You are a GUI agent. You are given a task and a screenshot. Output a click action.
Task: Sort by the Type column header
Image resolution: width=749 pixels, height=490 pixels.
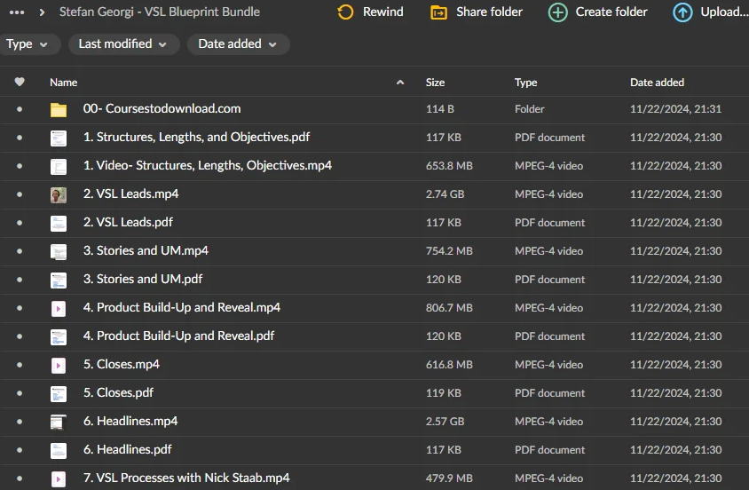point(526,83)
